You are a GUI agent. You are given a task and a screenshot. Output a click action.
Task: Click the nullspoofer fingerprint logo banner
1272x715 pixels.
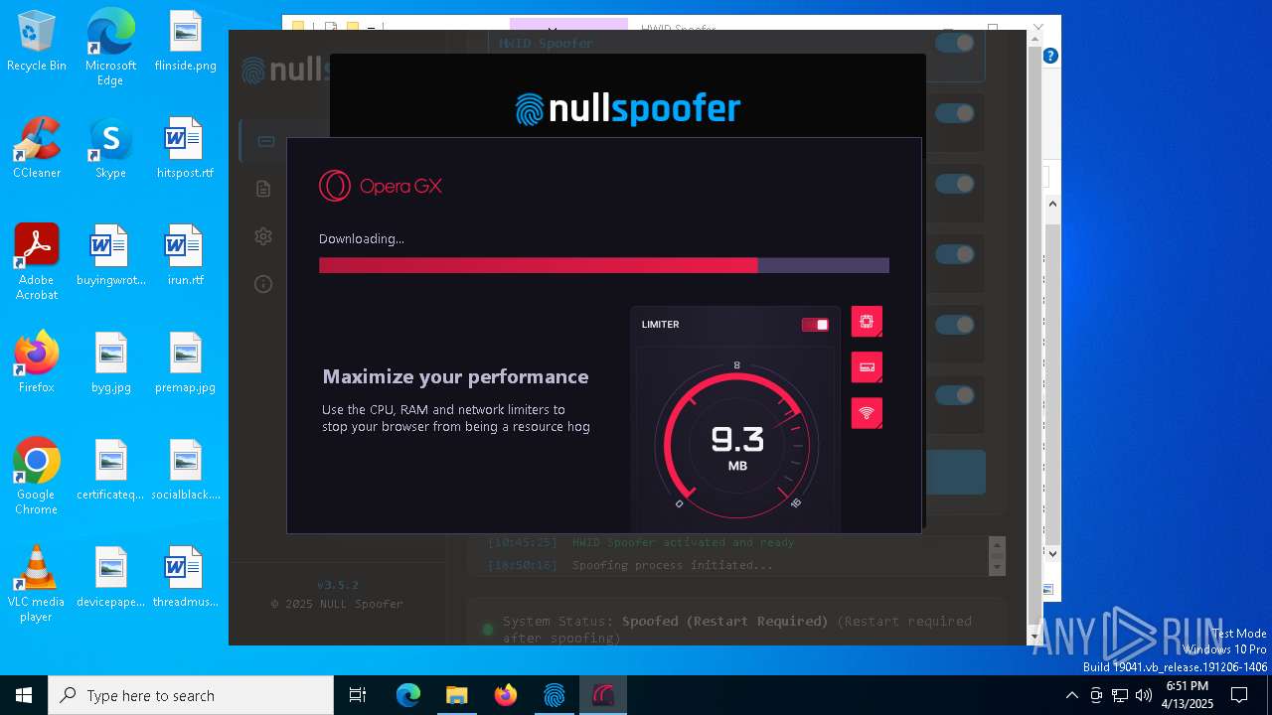click(628, 108)
